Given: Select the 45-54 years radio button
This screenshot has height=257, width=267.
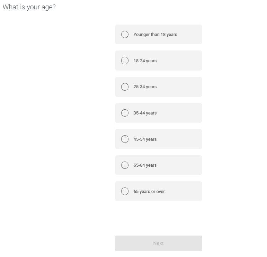Looking at the screenshot, I should 125,139.
